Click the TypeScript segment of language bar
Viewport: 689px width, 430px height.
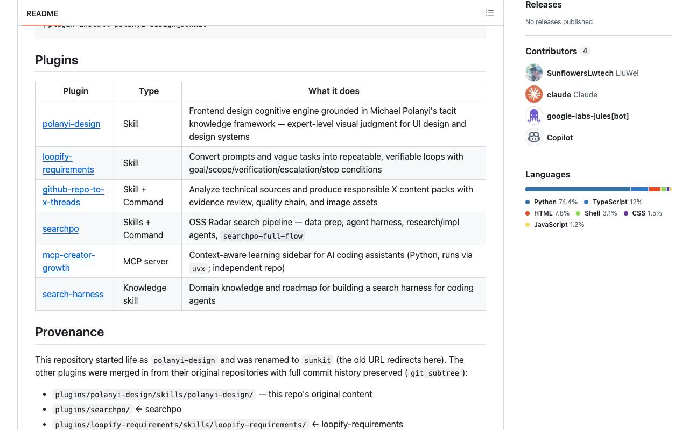click(x=639, y=189)
